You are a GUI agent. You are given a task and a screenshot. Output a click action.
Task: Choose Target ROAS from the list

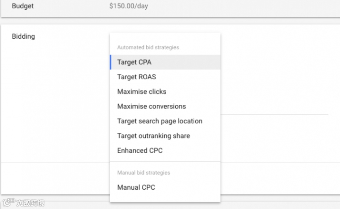pos(137,77)
